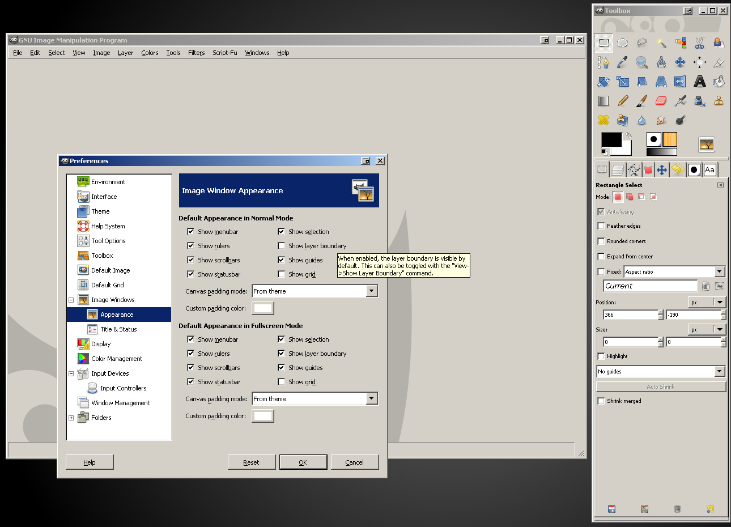The width and height of the screenshot is (731, 527).
Task: Toggle the Highlight checkbox
Action: (601, 356)
